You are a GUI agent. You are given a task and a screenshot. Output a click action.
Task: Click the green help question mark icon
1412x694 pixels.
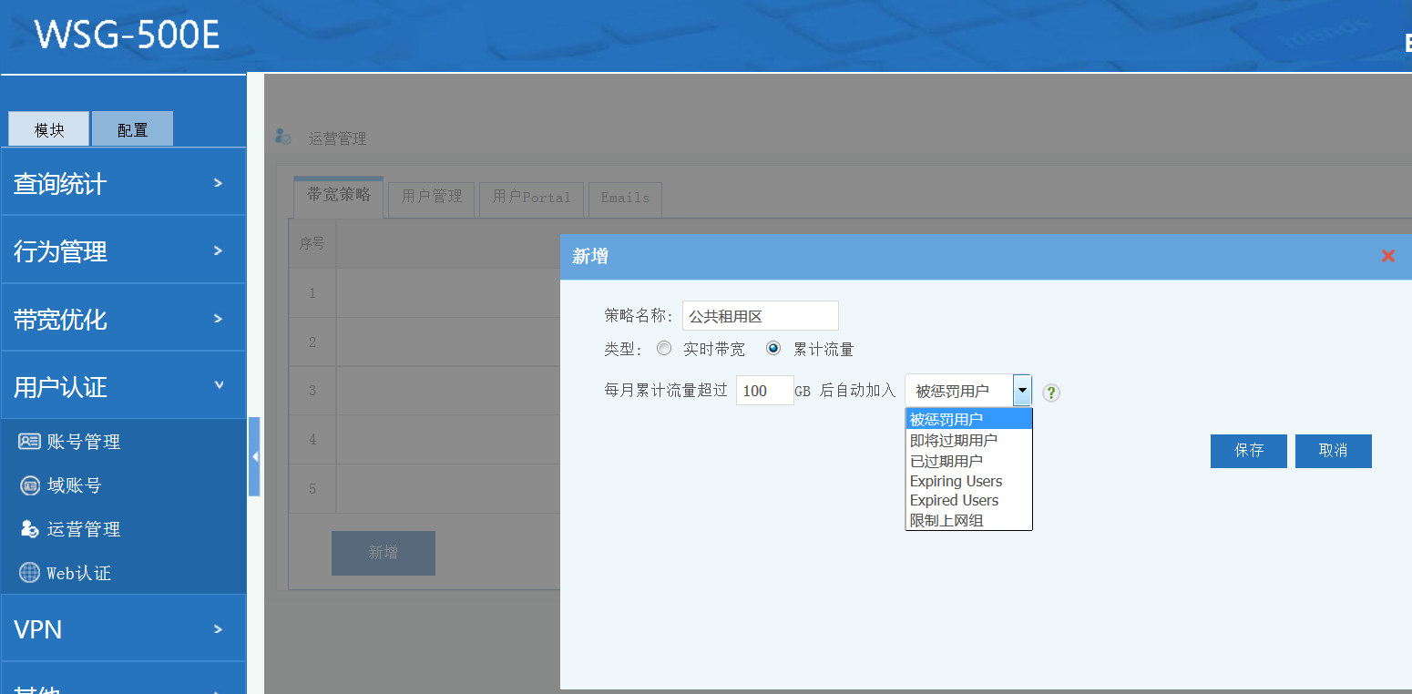[x=1051, y=393]
